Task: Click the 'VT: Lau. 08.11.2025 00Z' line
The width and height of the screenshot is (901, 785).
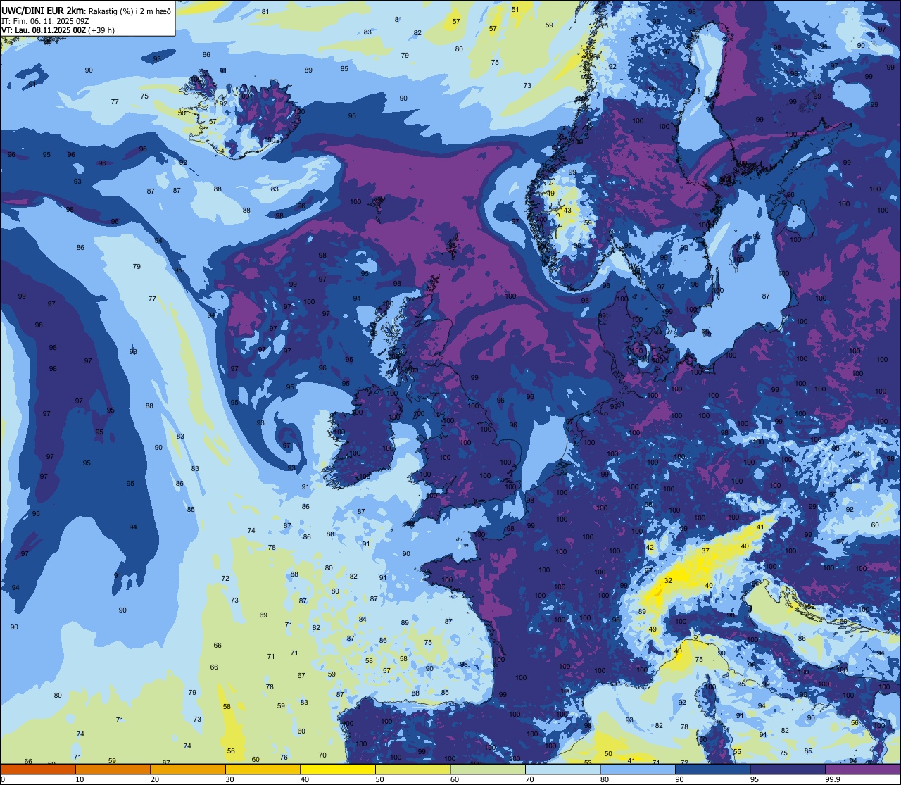Action: click(x=44, y=30)
